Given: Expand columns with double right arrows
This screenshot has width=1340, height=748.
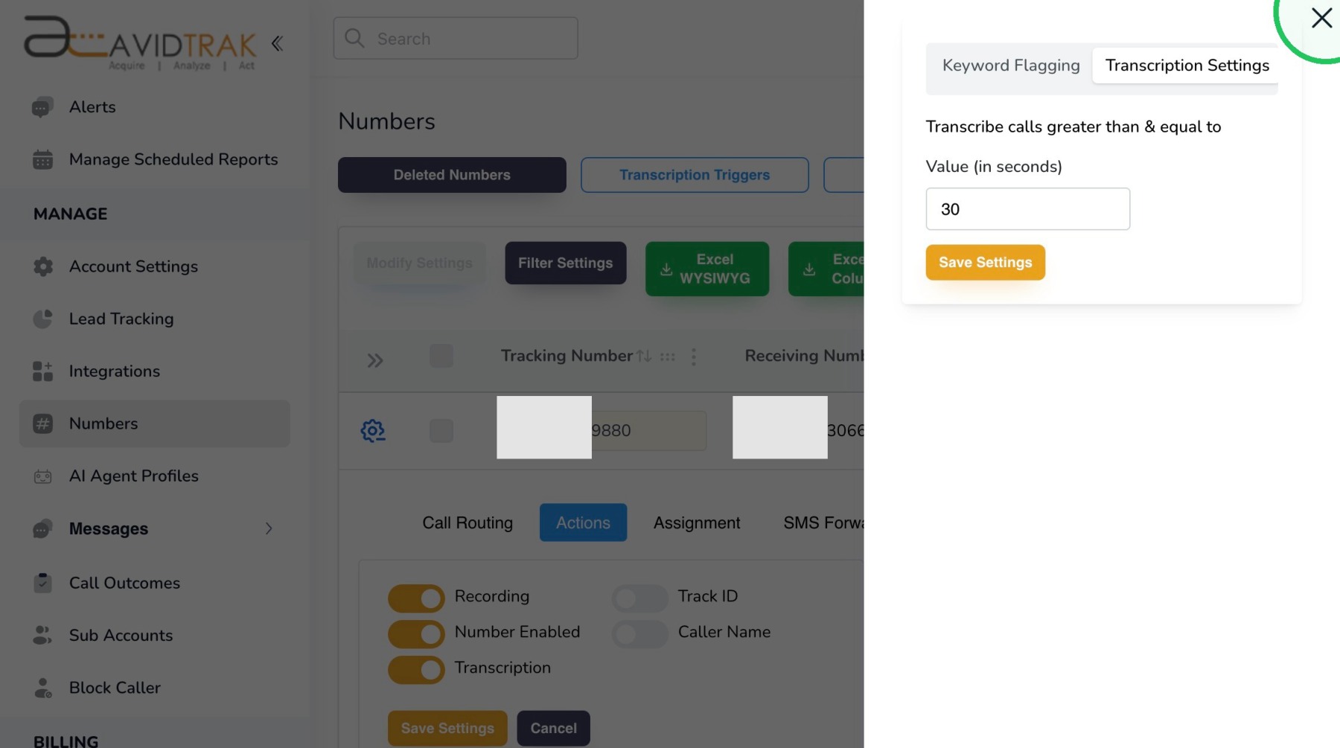Looking at the screenshot, I should click(375, 361).
